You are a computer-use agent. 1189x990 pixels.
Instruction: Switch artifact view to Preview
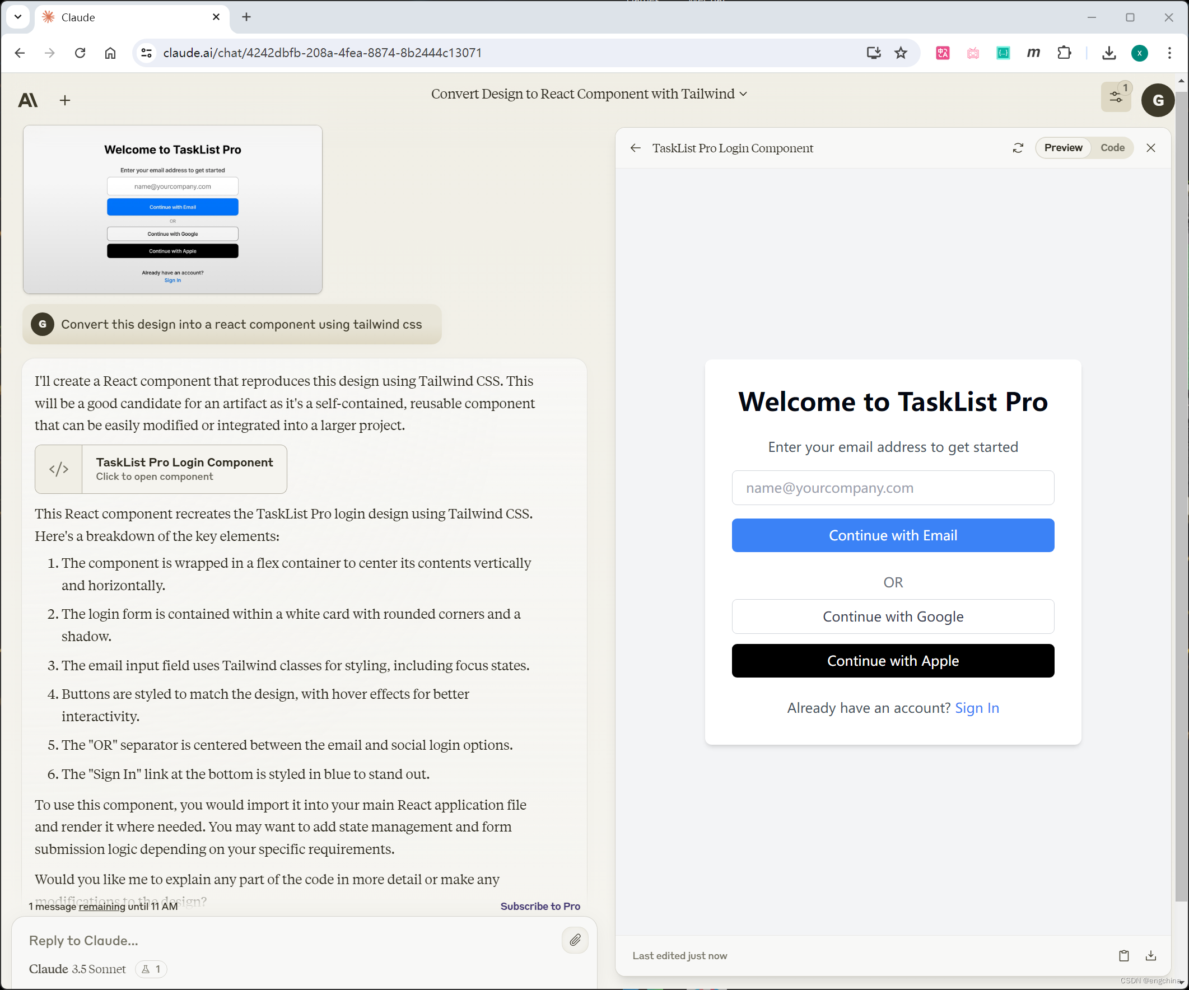click(1063, 148)
